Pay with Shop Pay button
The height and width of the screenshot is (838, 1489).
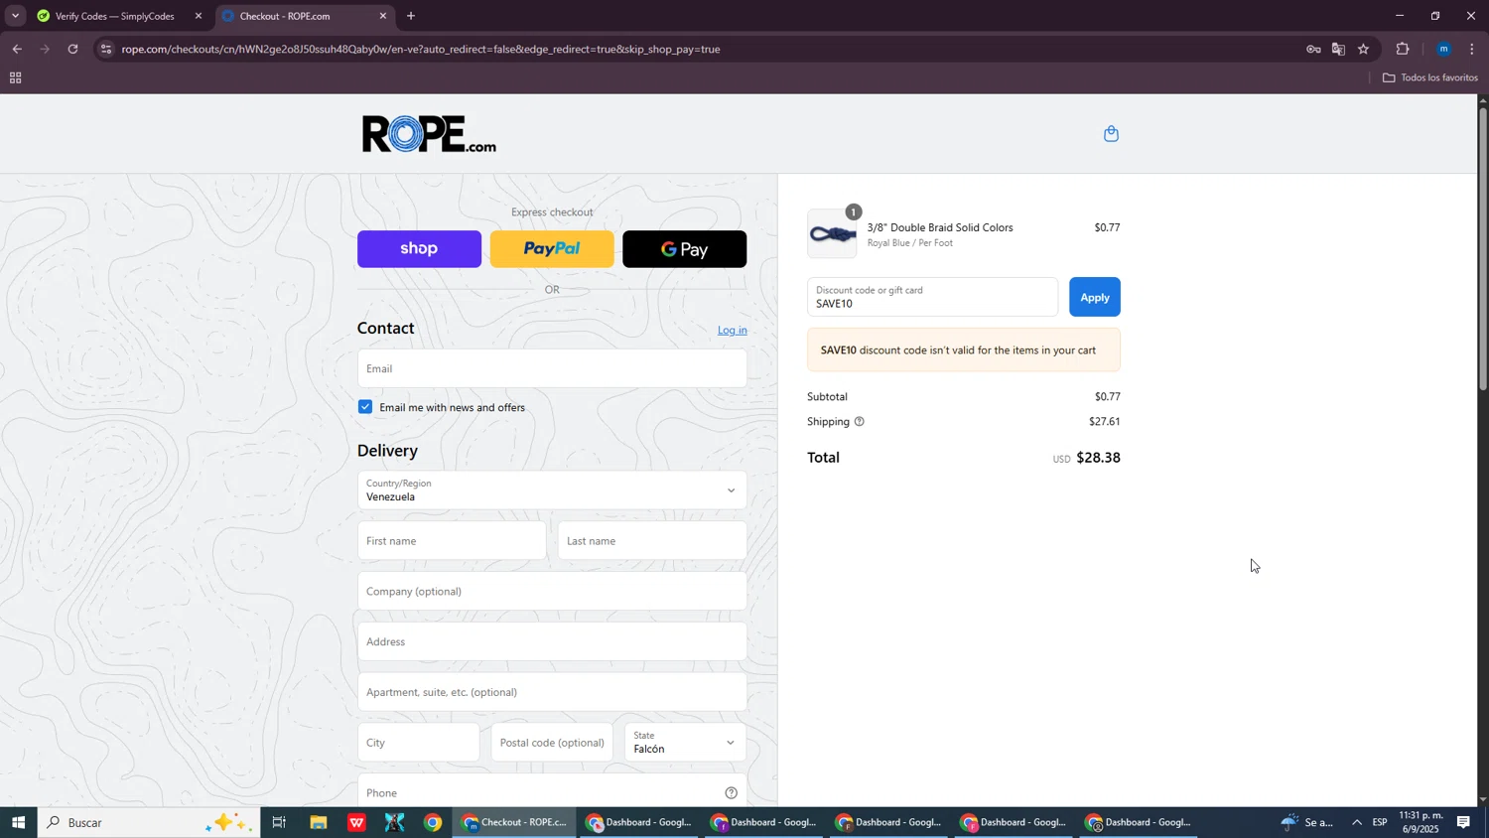coord(419,249)
